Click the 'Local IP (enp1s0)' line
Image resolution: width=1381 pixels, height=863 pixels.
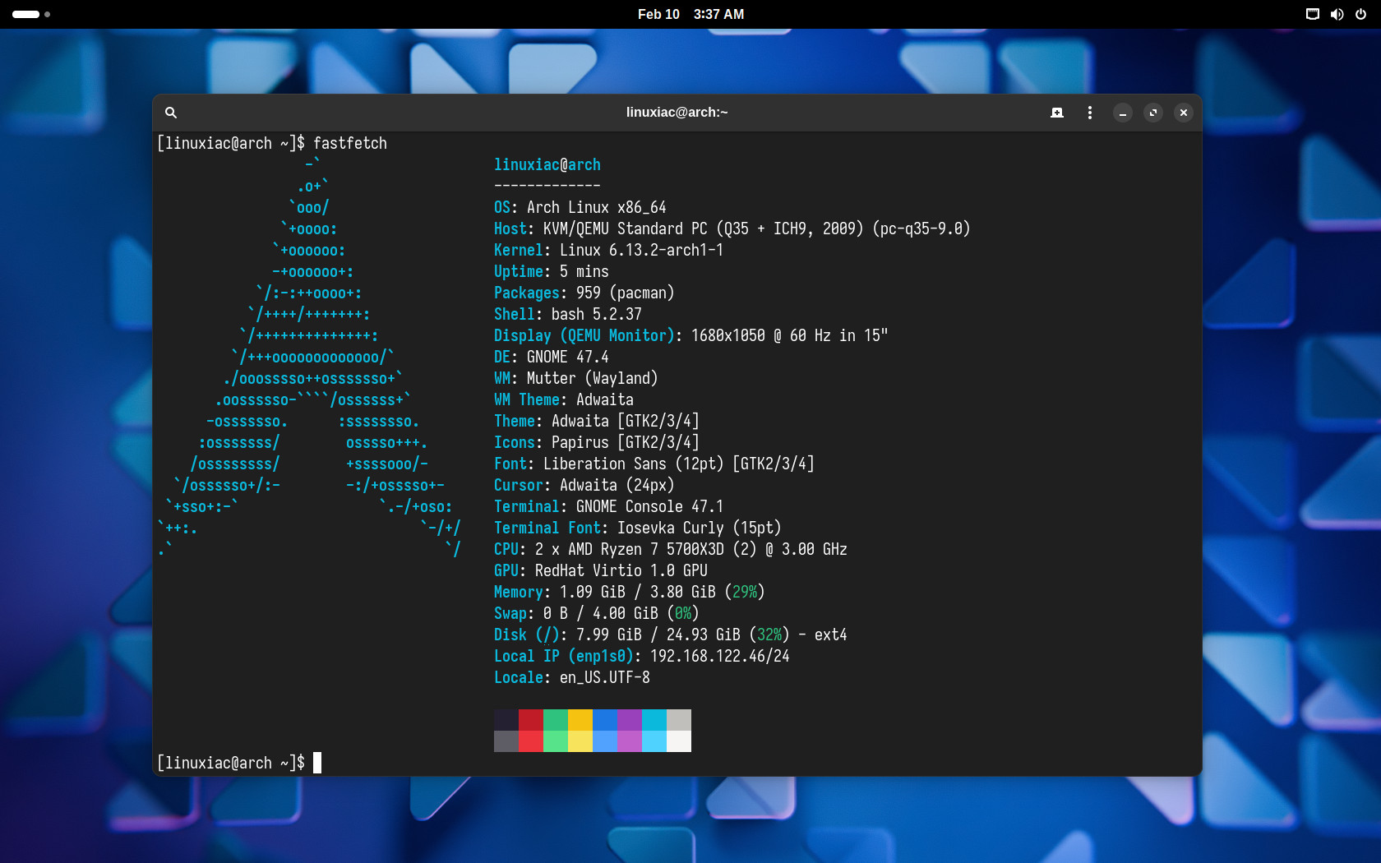pos(642,656)
